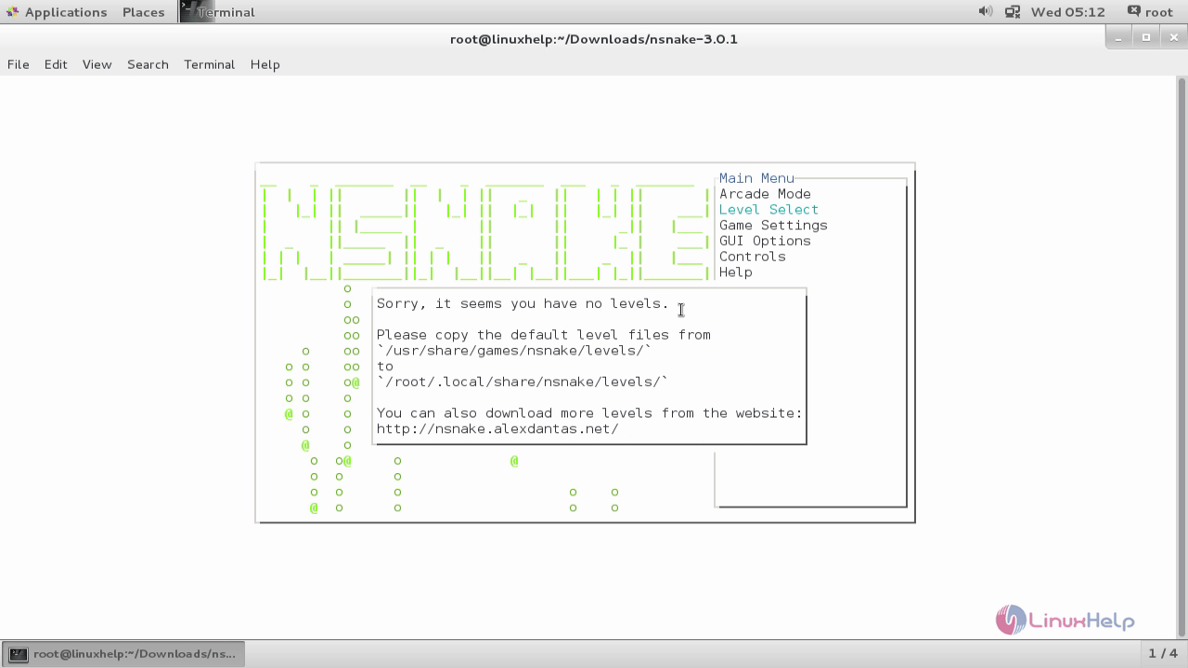The height and width of the screenshot is (668, 1188).
Task: Click 'Sorry, it seems you have no levels.' text
Action: pyautogui.click(x=523, y=304)
